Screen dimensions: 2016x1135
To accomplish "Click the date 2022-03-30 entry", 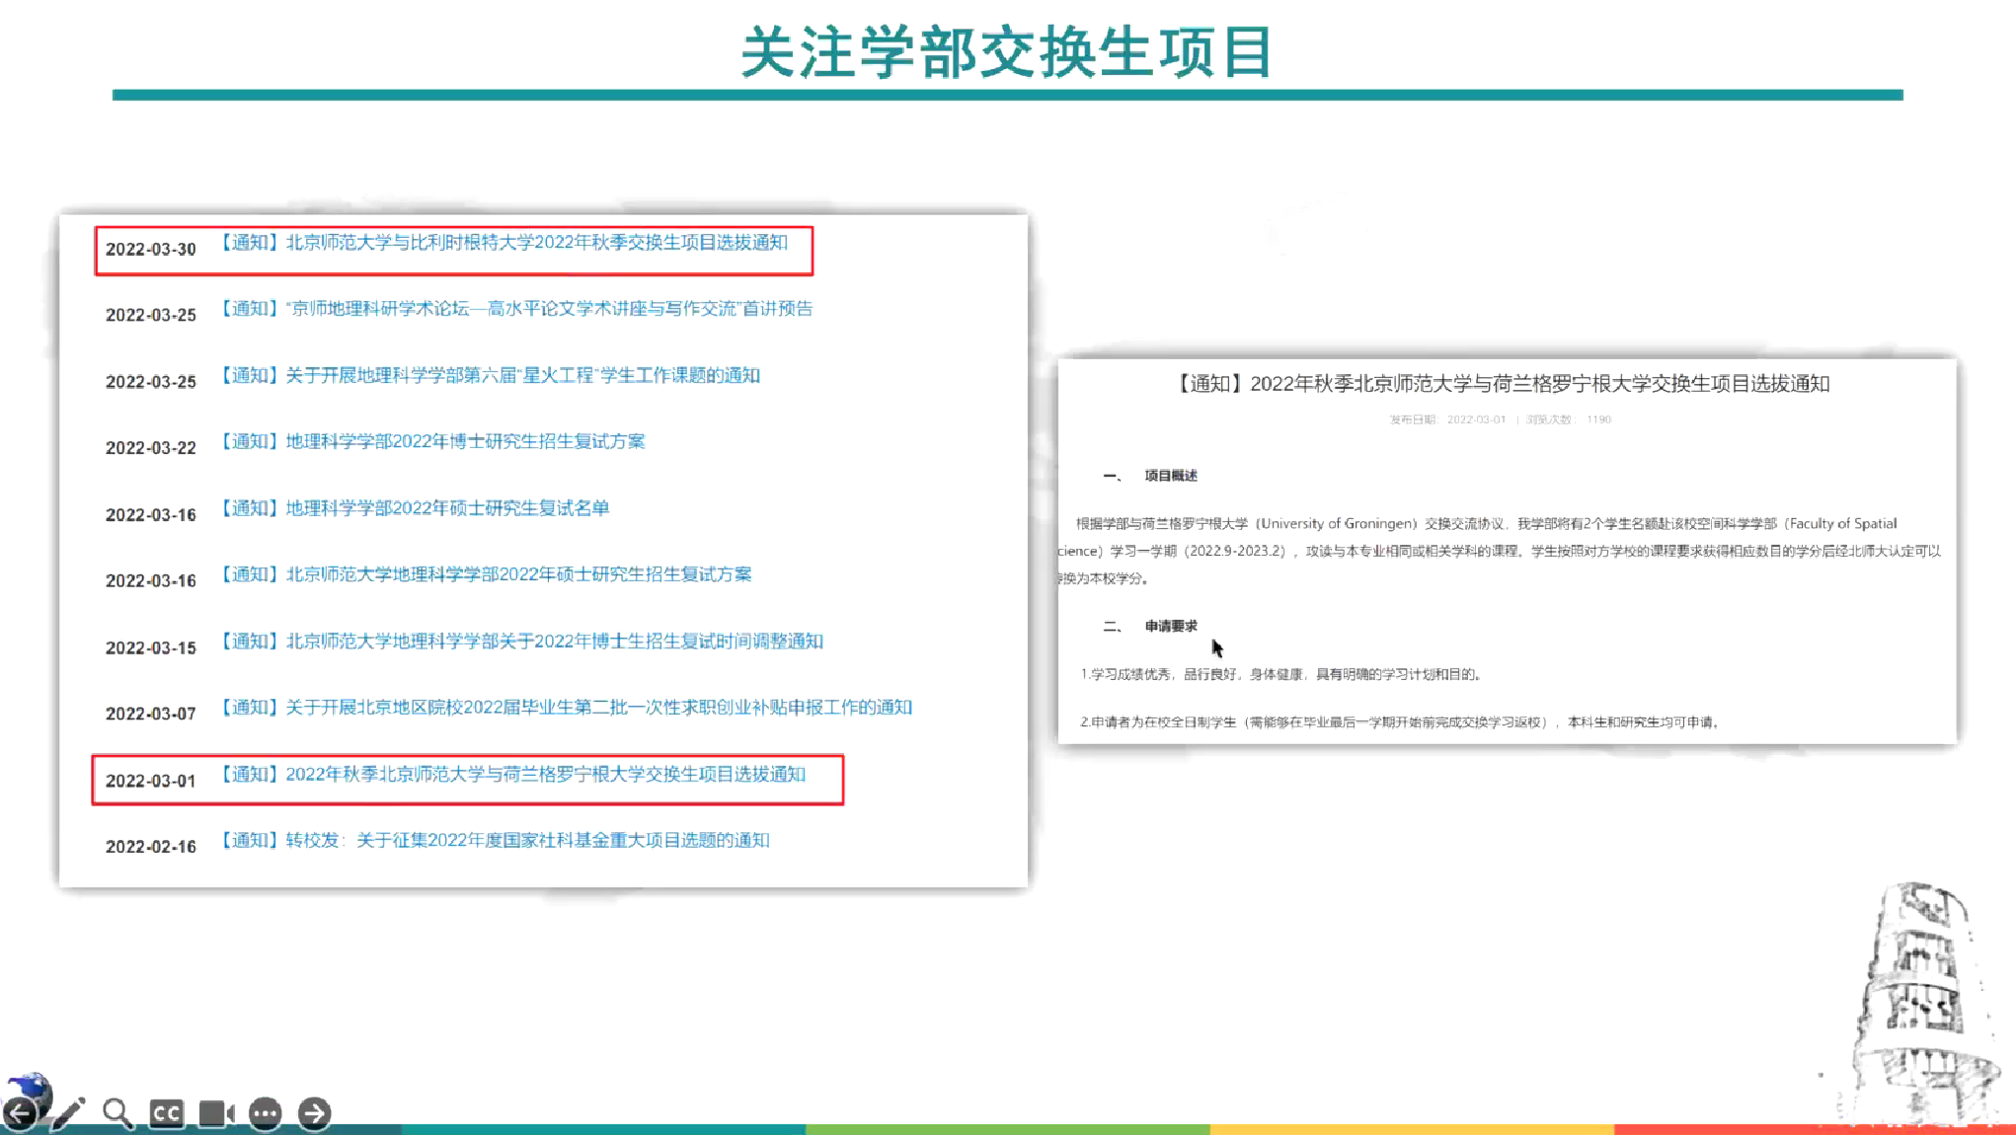I will point(151,250).
